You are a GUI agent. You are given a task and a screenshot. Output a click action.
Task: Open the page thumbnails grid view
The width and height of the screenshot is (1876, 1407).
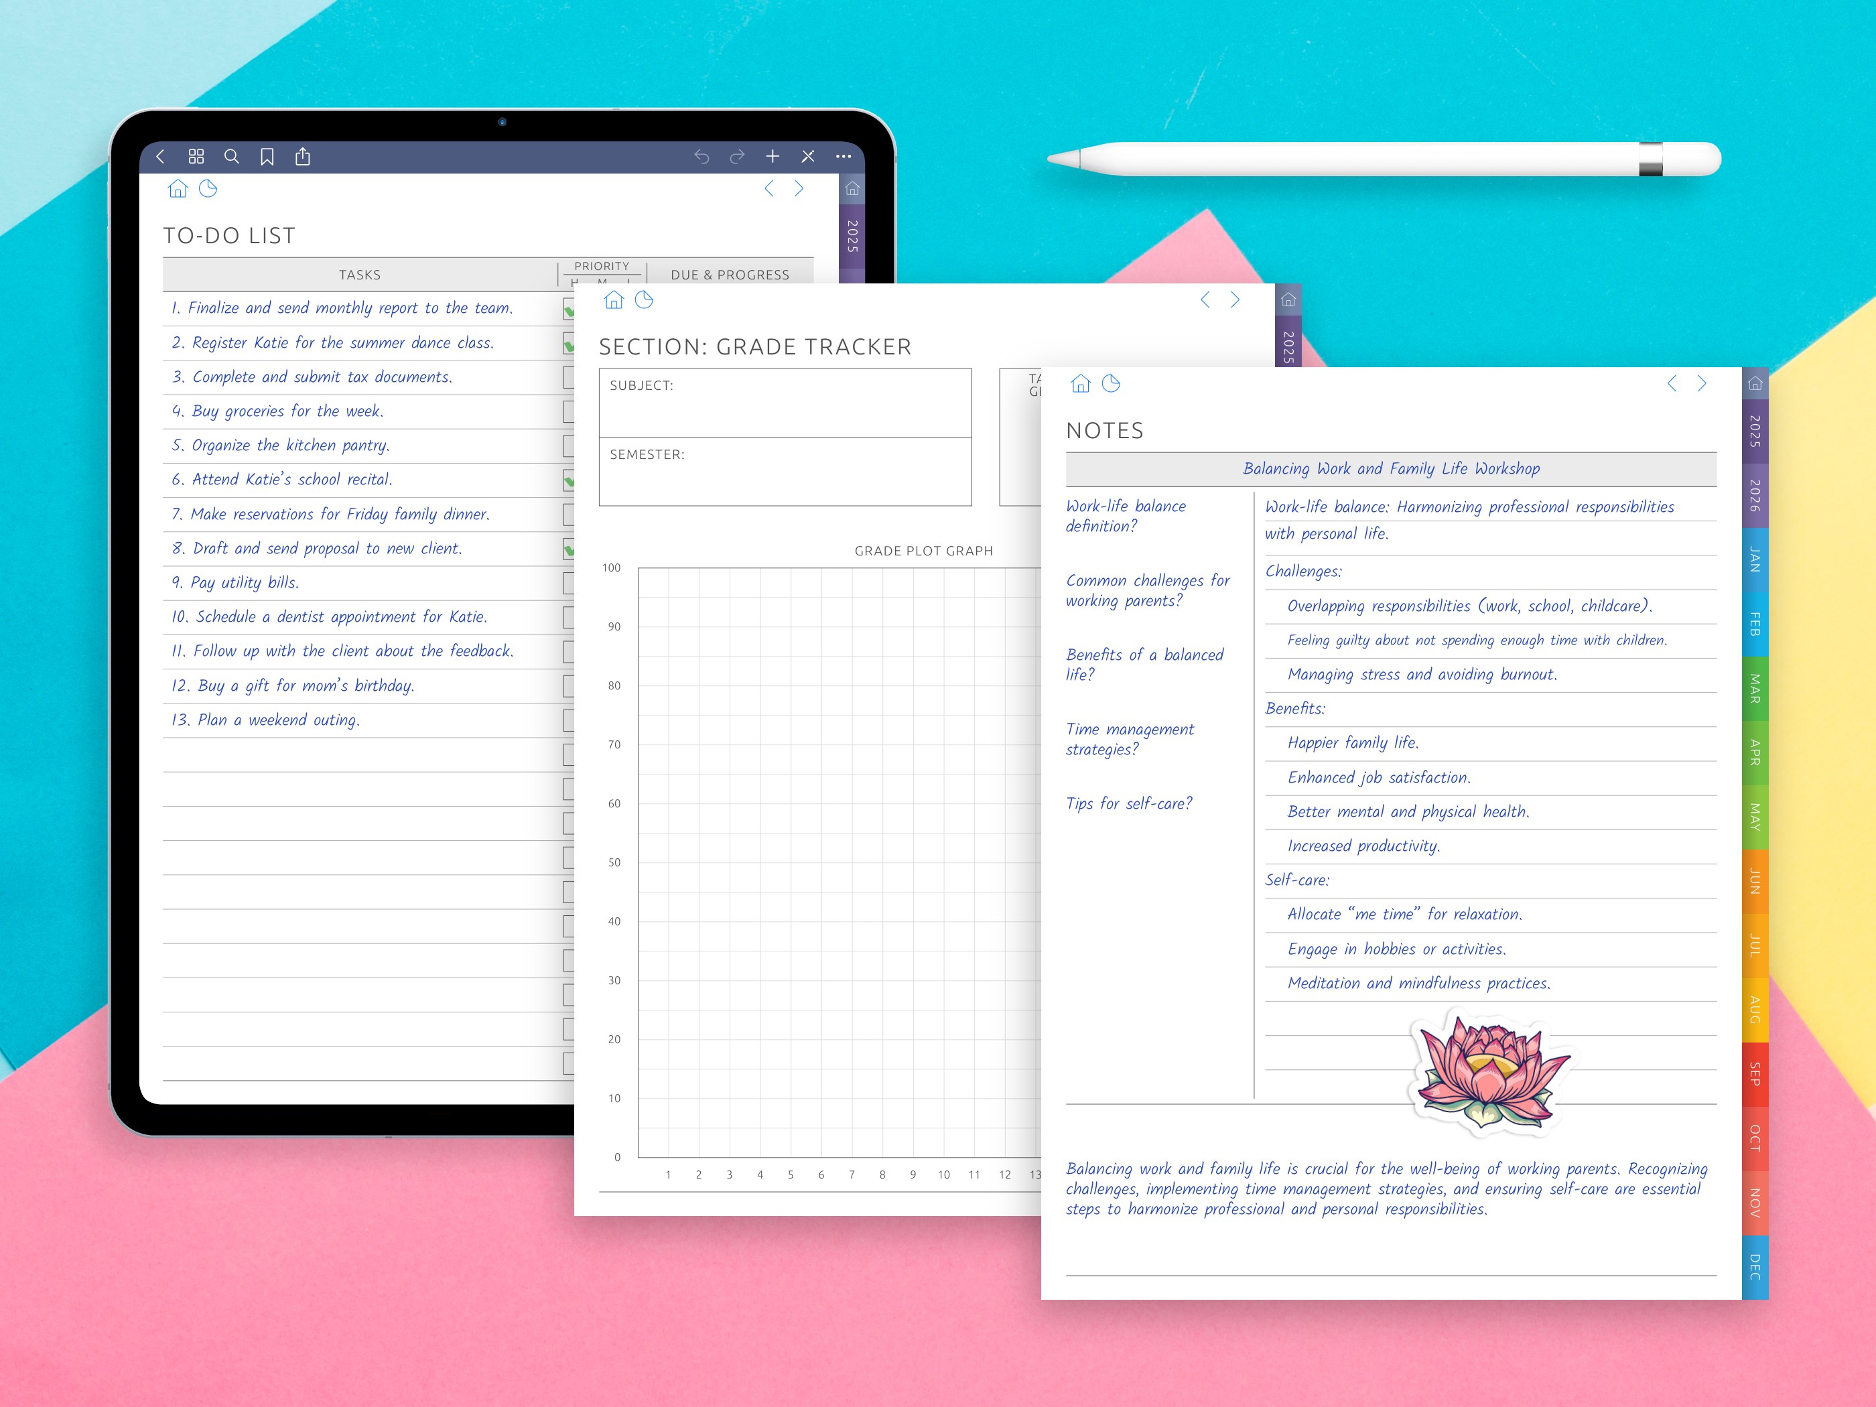point(197,157)
